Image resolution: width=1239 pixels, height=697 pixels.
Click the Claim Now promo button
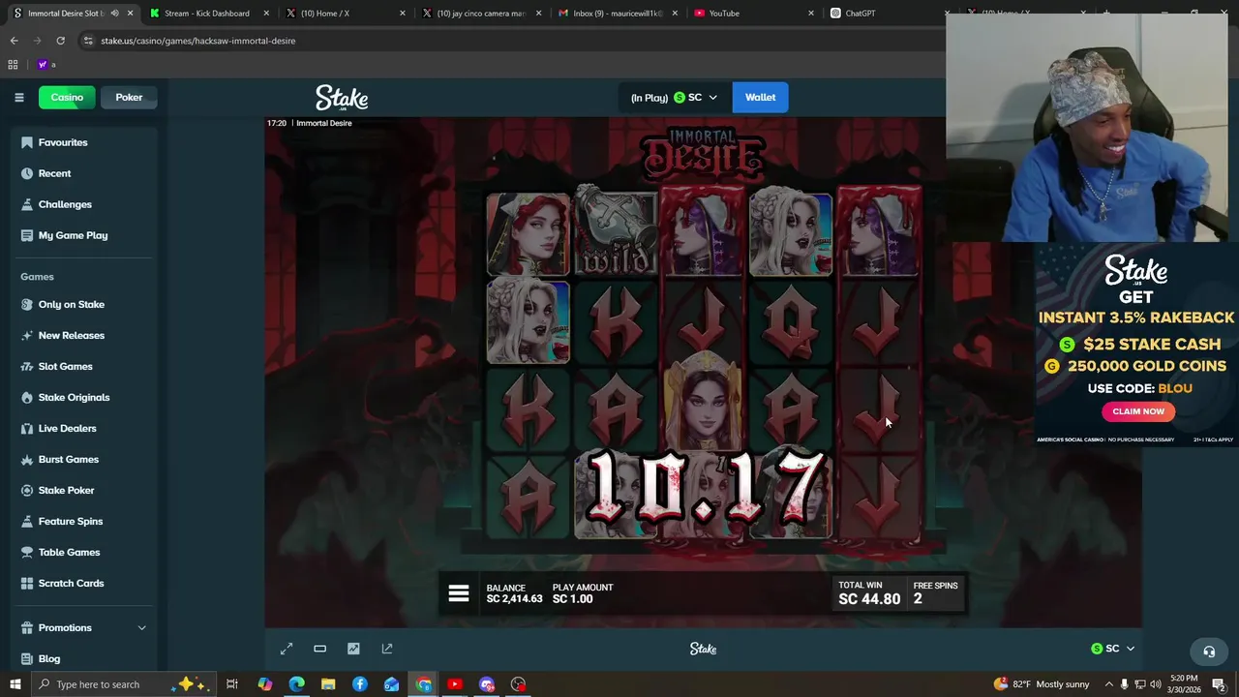click(x=1138, y=411)
